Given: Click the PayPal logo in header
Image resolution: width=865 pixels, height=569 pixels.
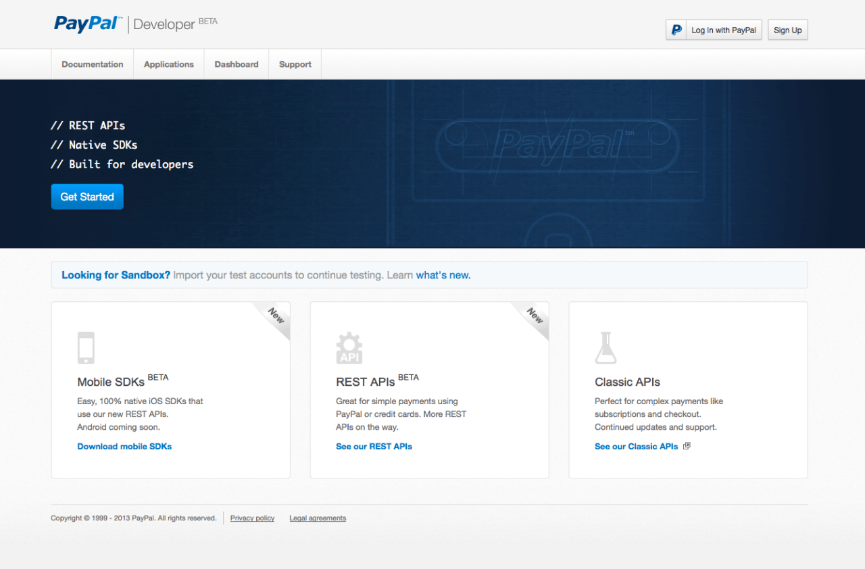Looking at the screenshot, I should tap(88, 24).
